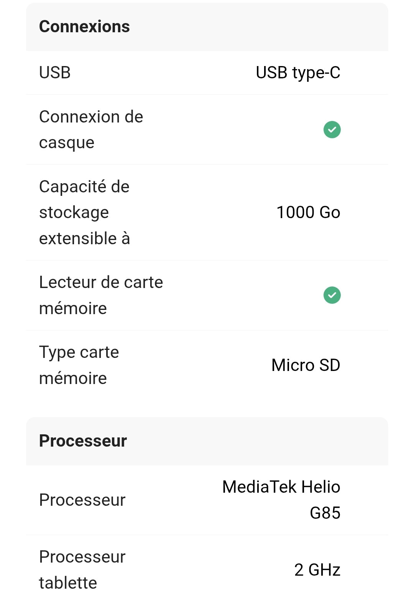The height and width of the screenshot is (601, 414).
Task: Select the Type carte mémoire label
Action: (79, 365)
